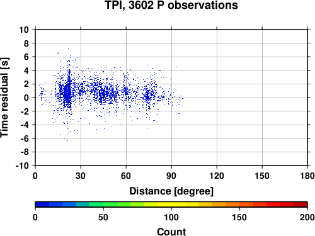The image size is (315, 236).
Task: Click the dark red end of the colorbar
Action: 301,205
